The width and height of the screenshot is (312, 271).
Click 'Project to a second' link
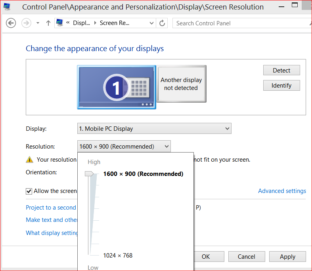coord(51,207)
